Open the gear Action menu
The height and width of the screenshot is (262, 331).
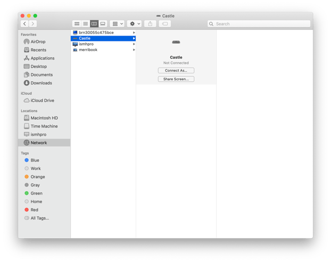click(135, 23)
